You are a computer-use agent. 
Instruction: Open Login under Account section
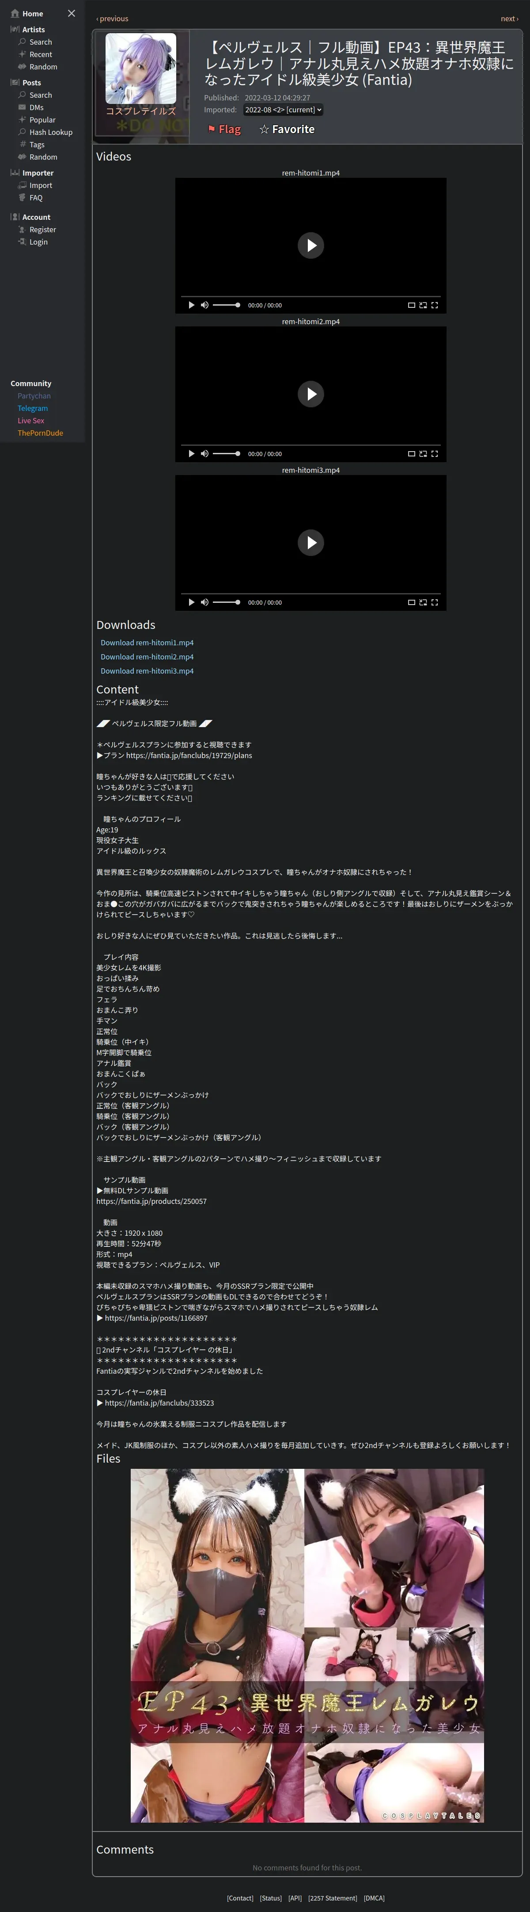tap(38, 242)
